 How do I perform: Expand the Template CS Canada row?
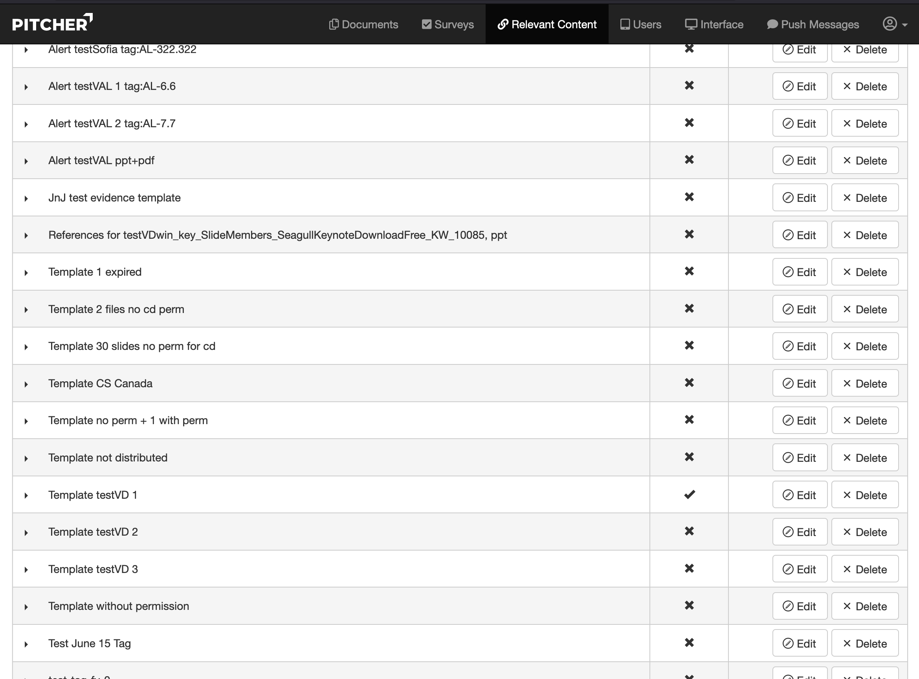pyautogui.click(x=26, y=384)
